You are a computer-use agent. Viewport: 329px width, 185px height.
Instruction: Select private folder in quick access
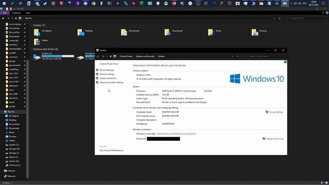(12, 106)
